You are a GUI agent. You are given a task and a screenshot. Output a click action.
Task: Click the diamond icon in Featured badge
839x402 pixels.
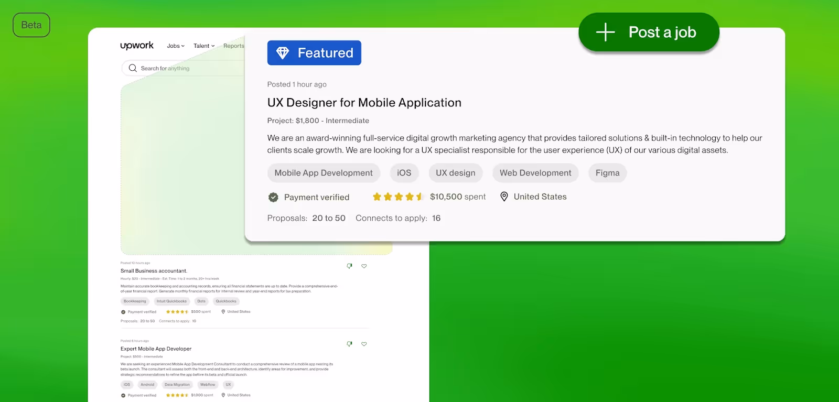point(283,53)
